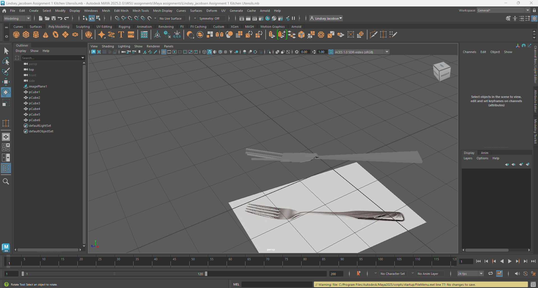
Task: Open the Mesh Tools menu
Action: tap(141, 11)
